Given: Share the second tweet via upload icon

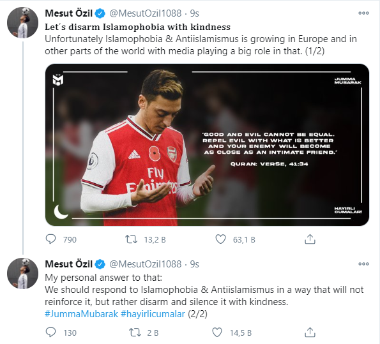Looking at the screenshot, I should coord(310,332).
